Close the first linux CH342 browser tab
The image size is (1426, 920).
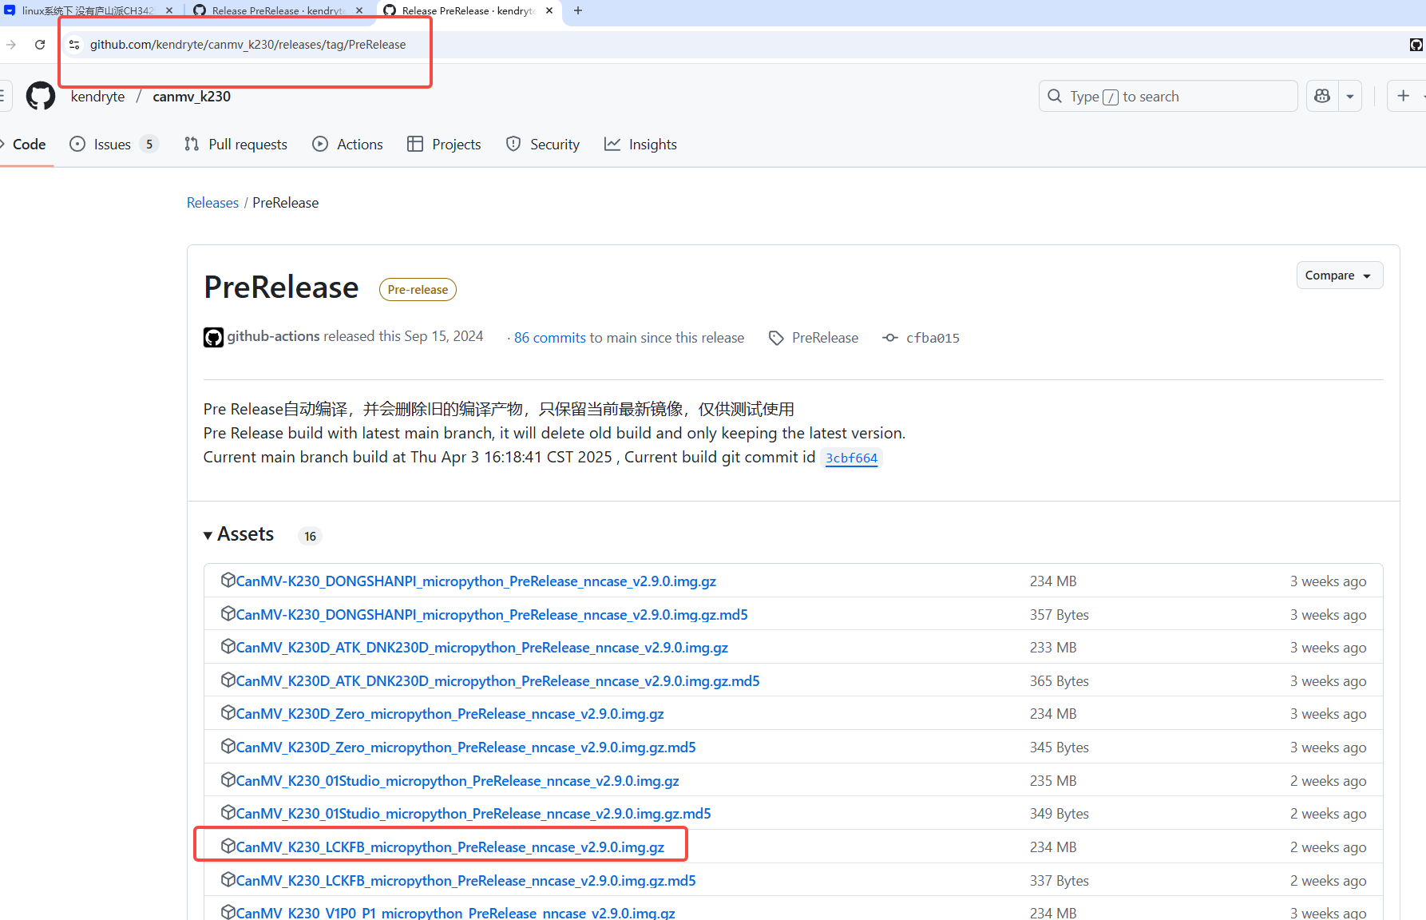169,10
